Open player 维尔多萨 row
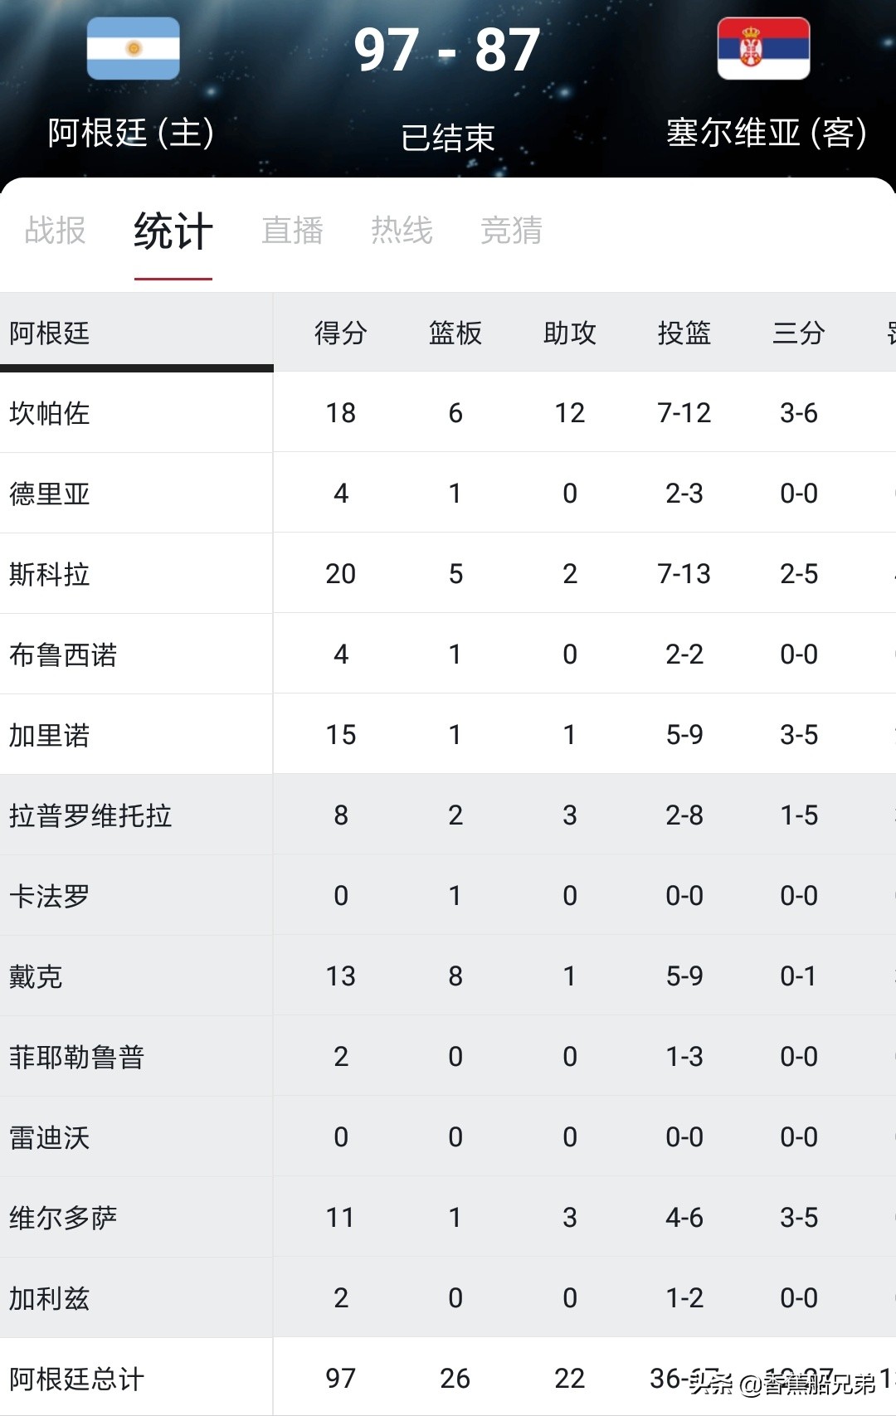 click(x=448, y=1217)
